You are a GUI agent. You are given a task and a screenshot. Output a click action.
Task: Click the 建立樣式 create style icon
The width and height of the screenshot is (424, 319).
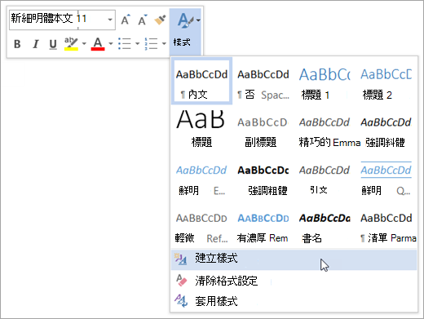click(x=180, y=259)
